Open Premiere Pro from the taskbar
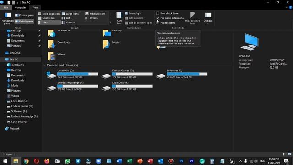Screen dimensions: 293x165 191,161
